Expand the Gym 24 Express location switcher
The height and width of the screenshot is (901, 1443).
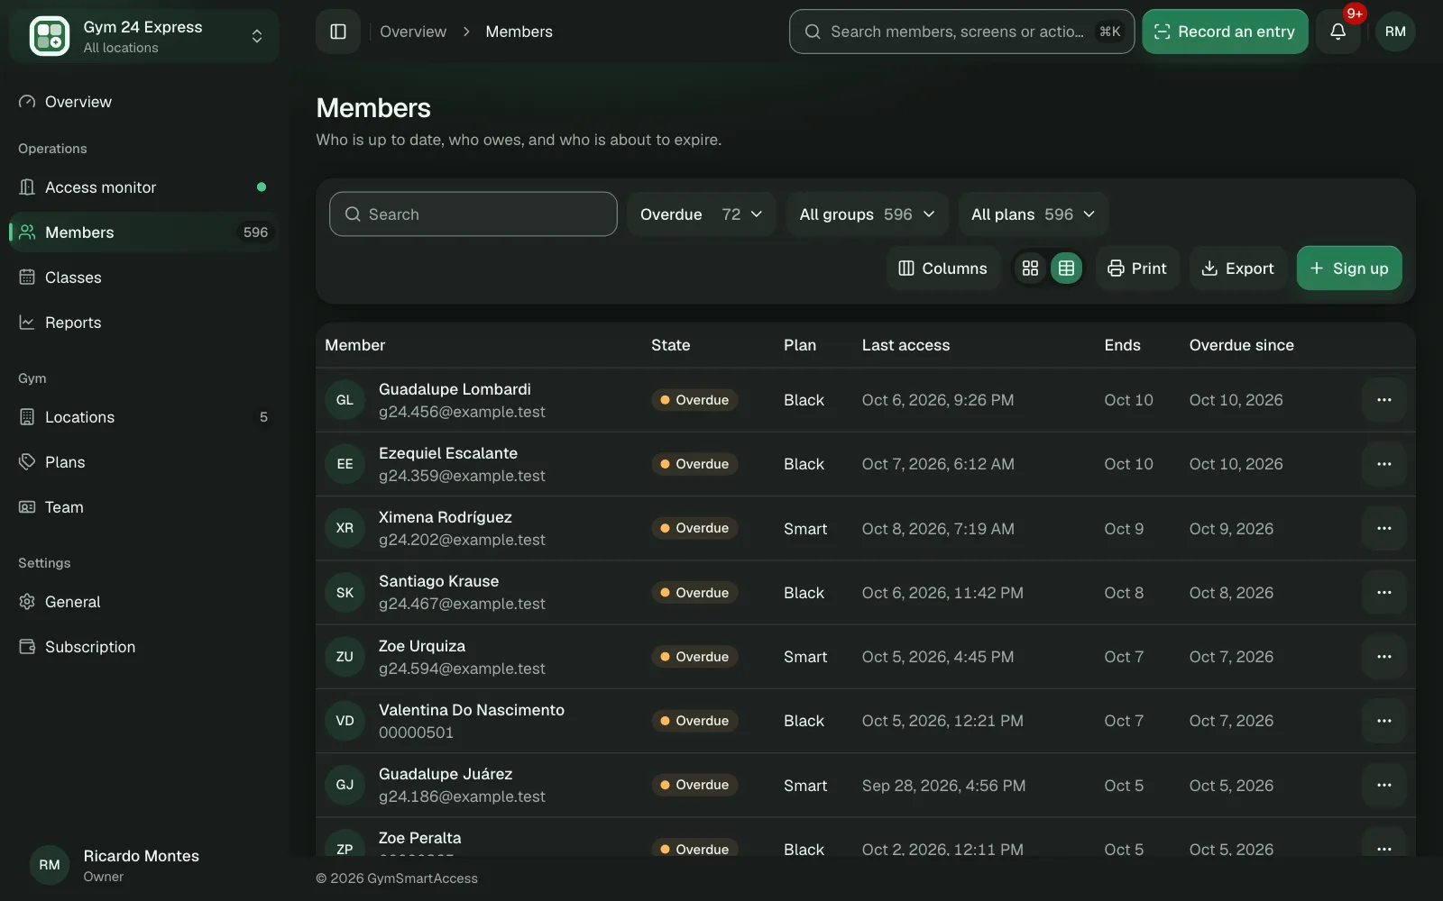point(144,36)
